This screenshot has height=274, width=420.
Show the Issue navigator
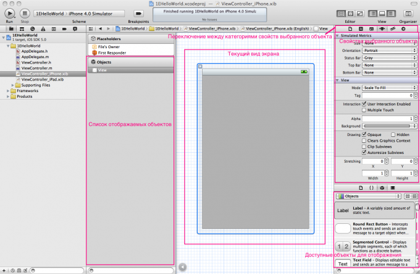(43, 28)
